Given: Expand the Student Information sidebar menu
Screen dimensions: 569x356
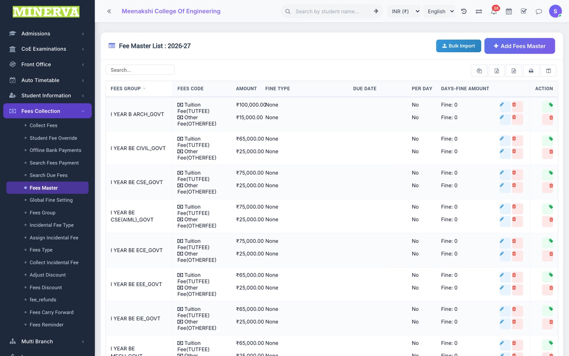Looking at the screenshot, I should coord(47,96).
